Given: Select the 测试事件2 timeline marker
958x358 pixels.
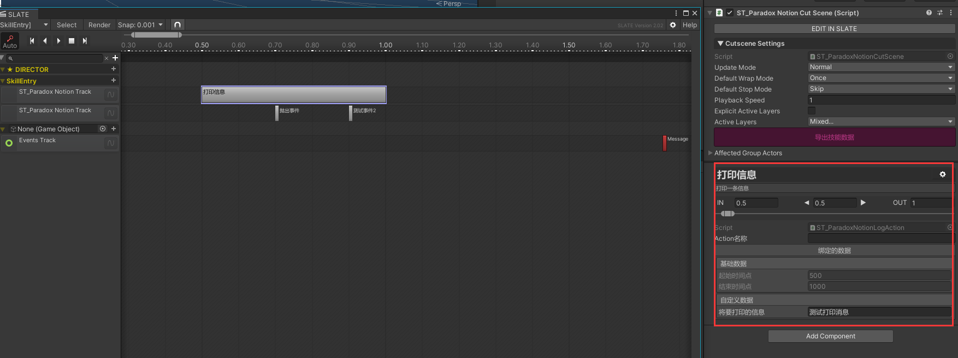Looking at the screenshot, I should [x=351, y=113].
